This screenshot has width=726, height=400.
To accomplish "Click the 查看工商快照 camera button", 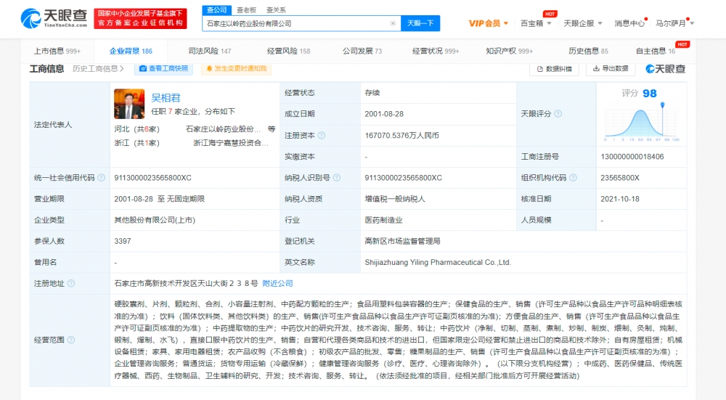I will 164,68.
